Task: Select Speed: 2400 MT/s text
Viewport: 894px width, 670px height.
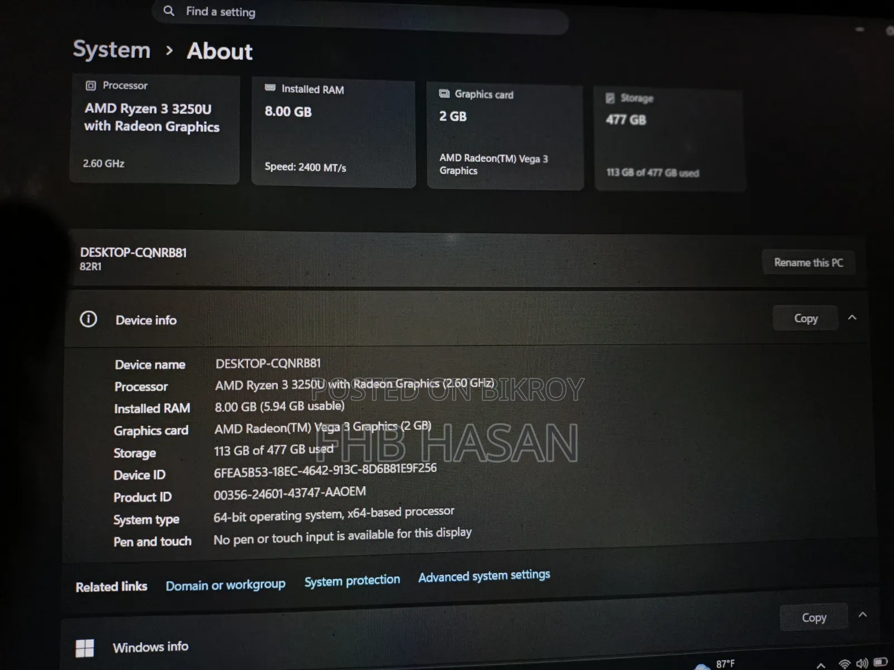Action: 305,167
